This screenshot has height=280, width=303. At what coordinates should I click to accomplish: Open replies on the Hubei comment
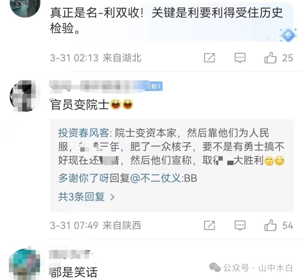click(240, 58)
